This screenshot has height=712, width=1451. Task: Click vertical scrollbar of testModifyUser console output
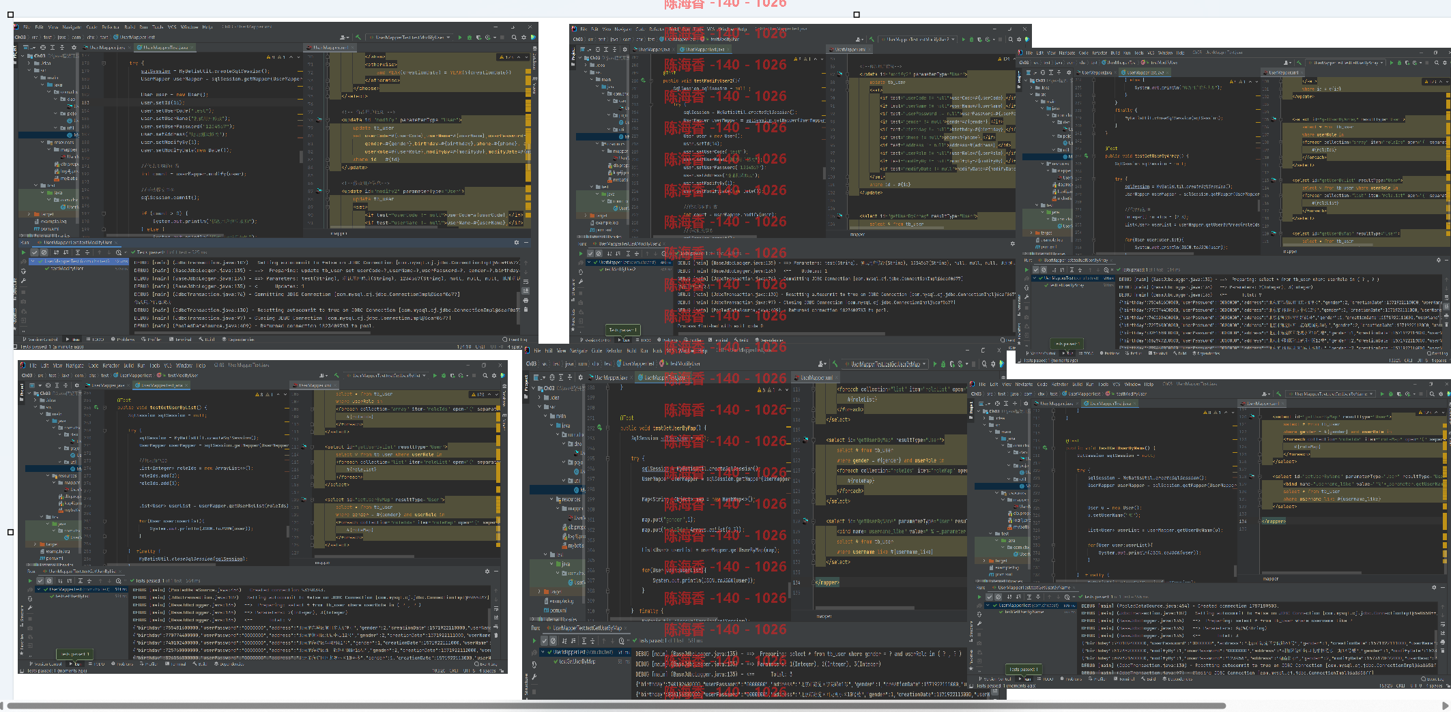tap(518, 308)
